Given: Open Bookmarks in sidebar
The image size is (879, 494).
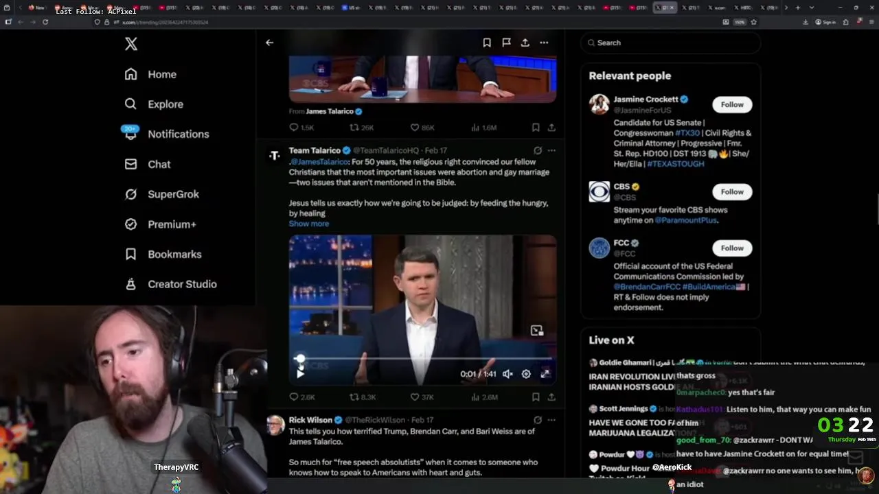Looking at the screenshot, I should click(x=163, y=254).
